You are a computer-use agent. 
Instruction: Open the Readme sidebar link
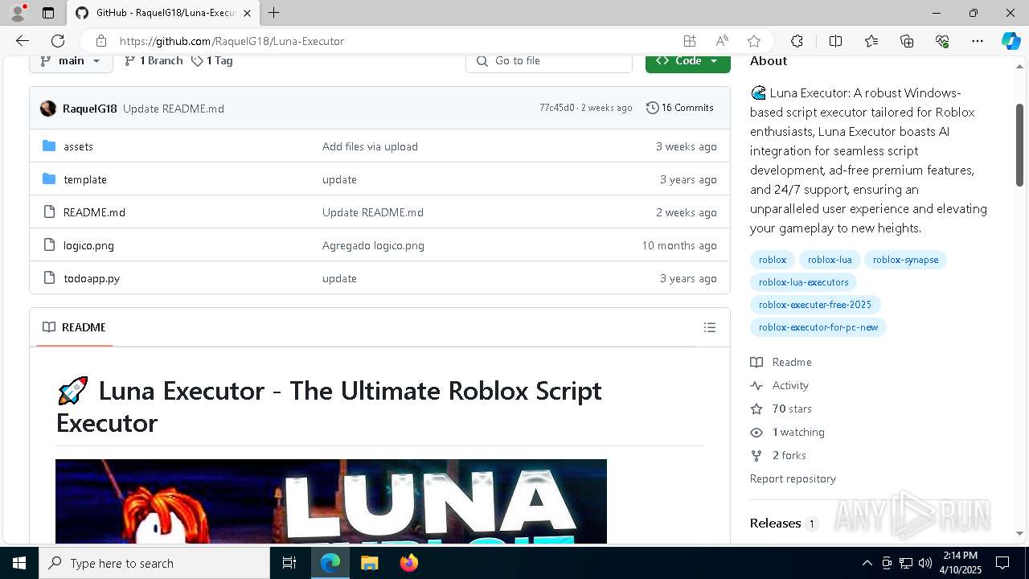781,362
